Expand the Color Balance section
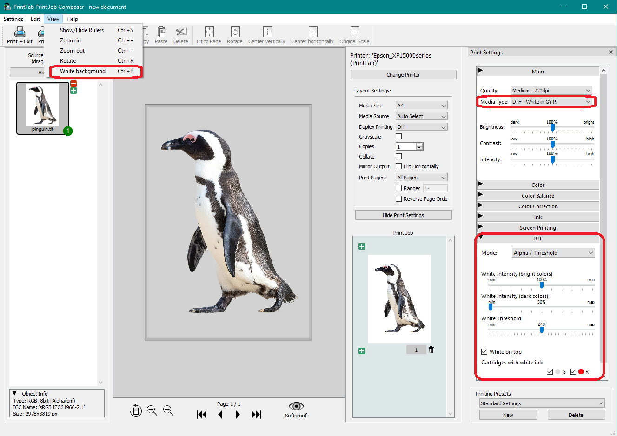Image resolution: width=617 pixels, height=436 pixels. 537,195
